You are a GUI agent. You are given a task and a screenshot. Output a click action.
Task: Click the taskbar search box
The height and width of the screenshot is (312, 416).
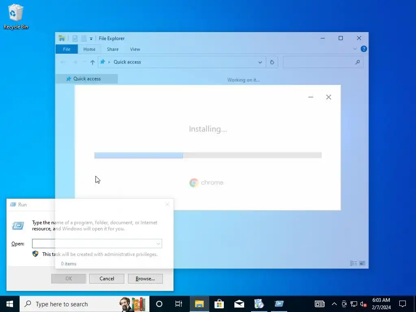click(84, 304)
